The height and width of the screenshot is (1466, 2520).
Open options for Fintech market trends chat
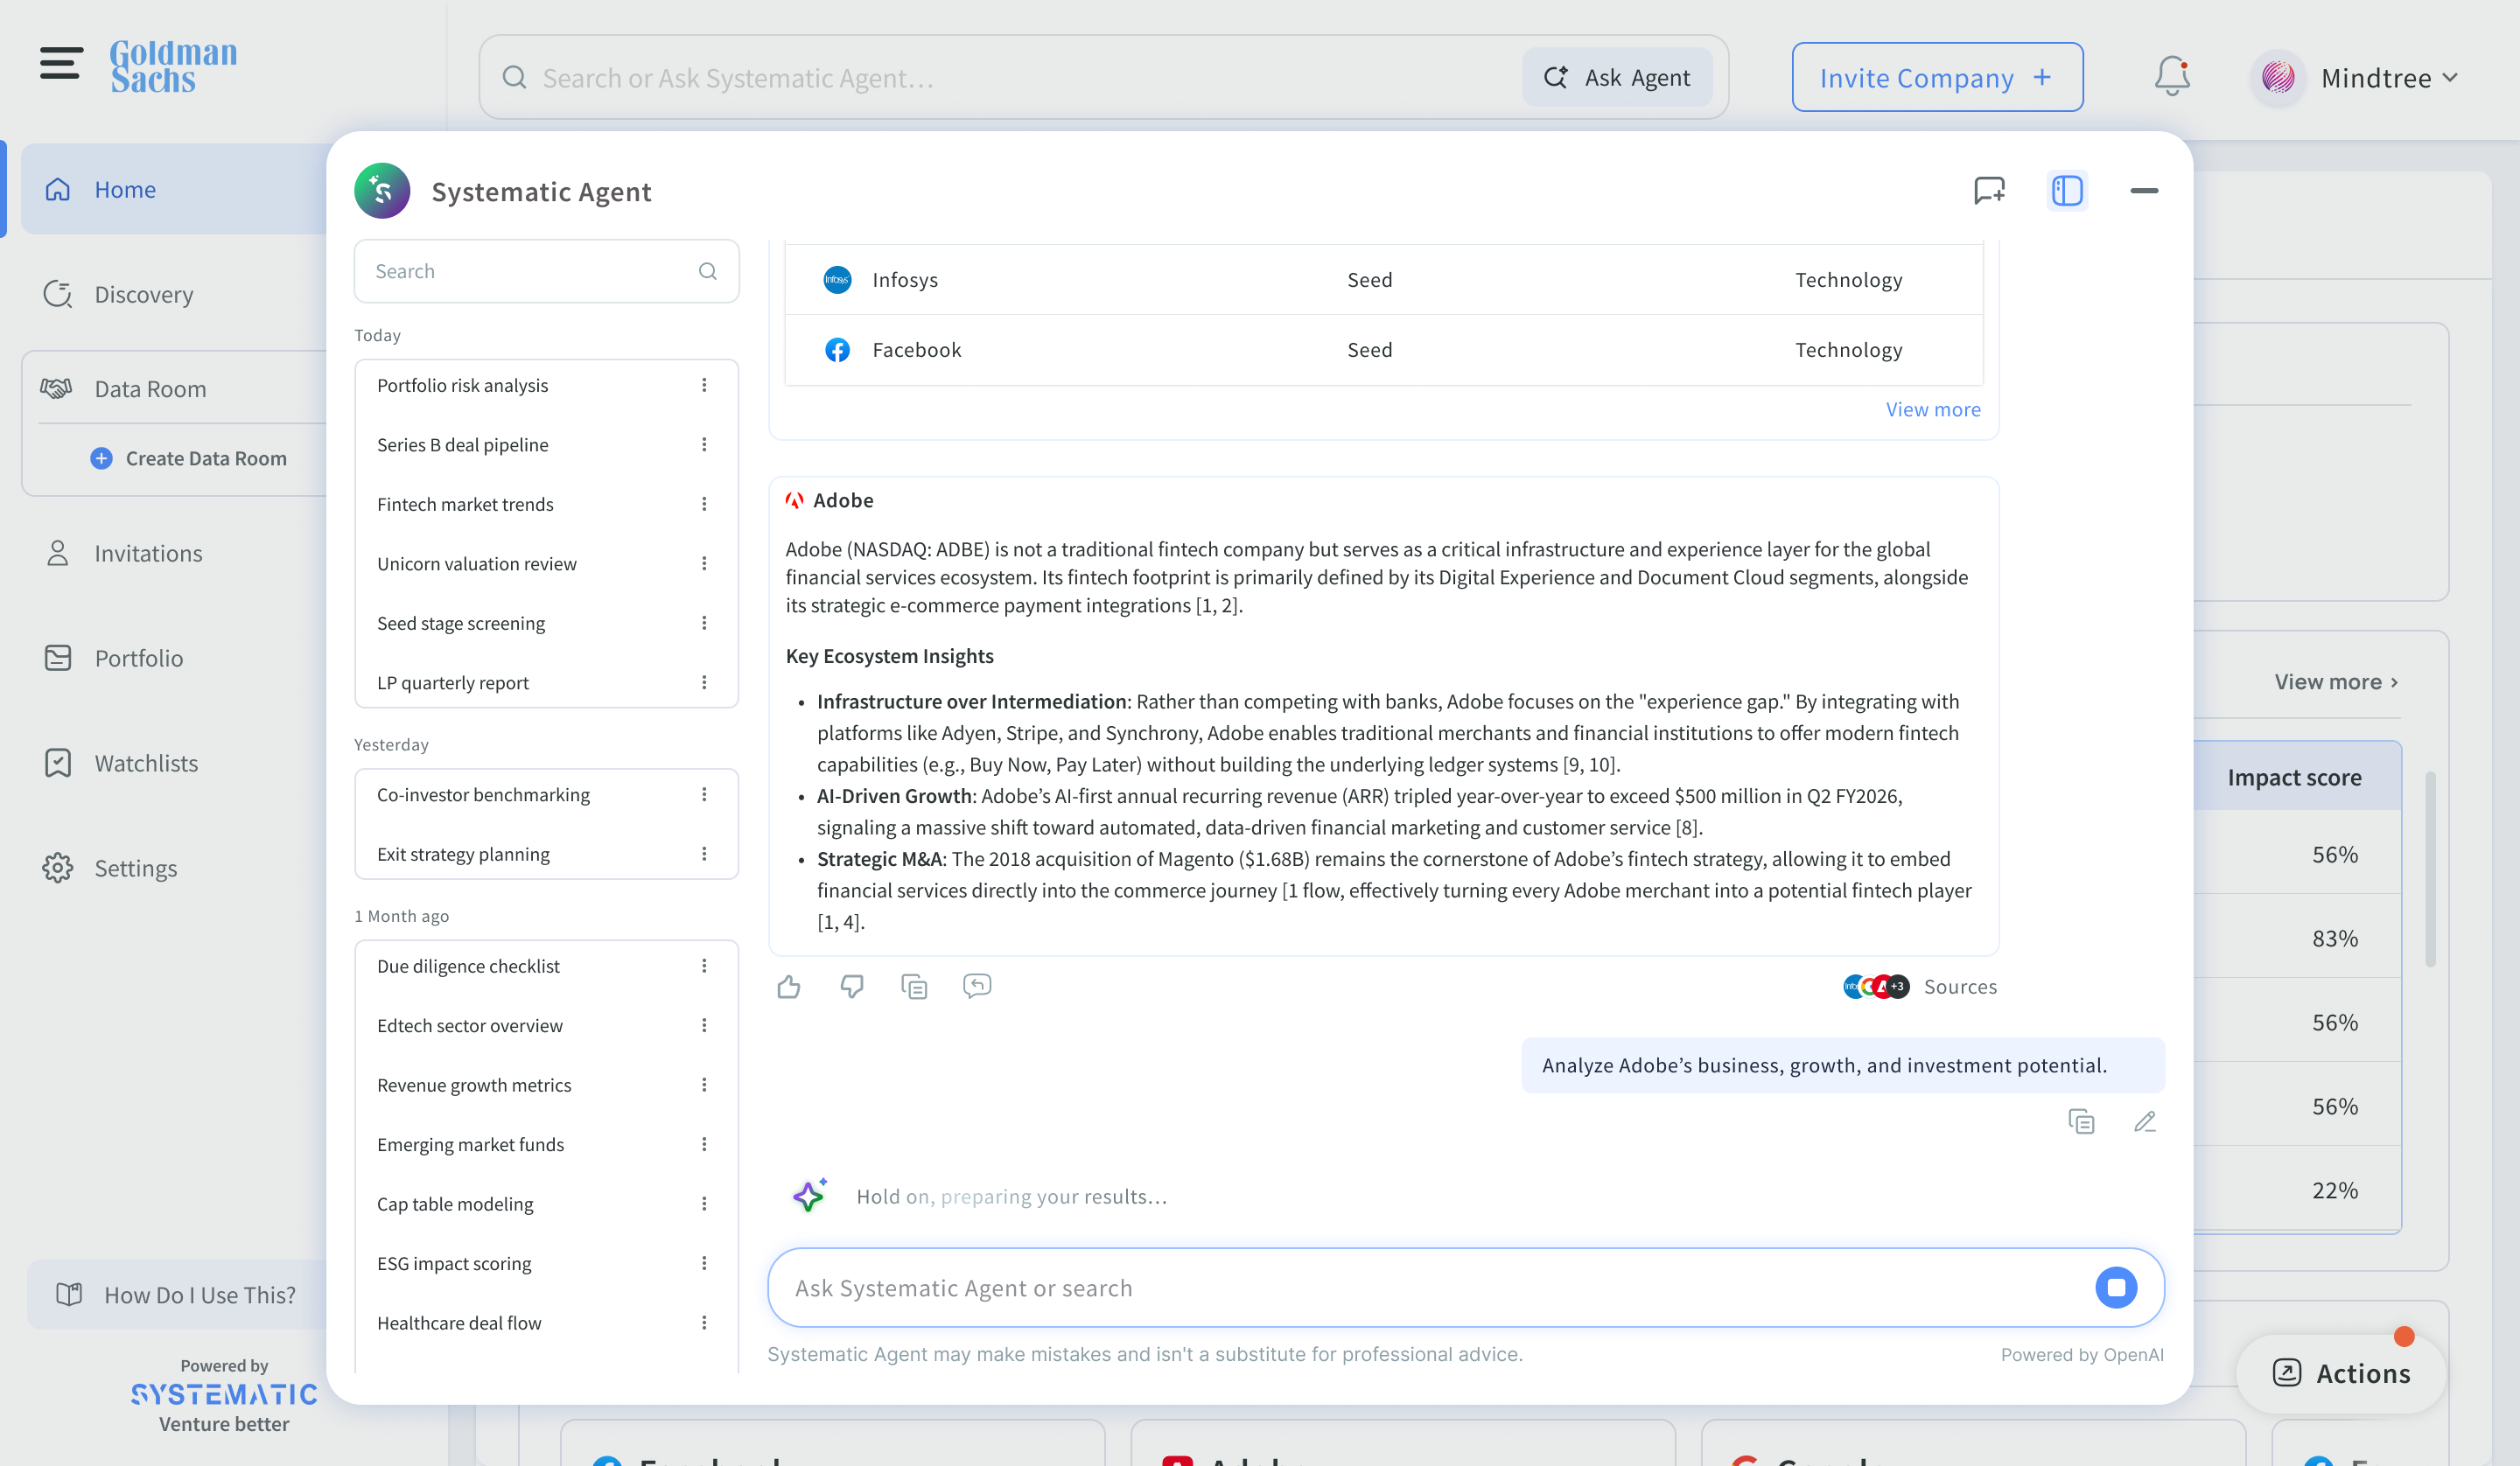pyautogui.click(x=704, y=504)
